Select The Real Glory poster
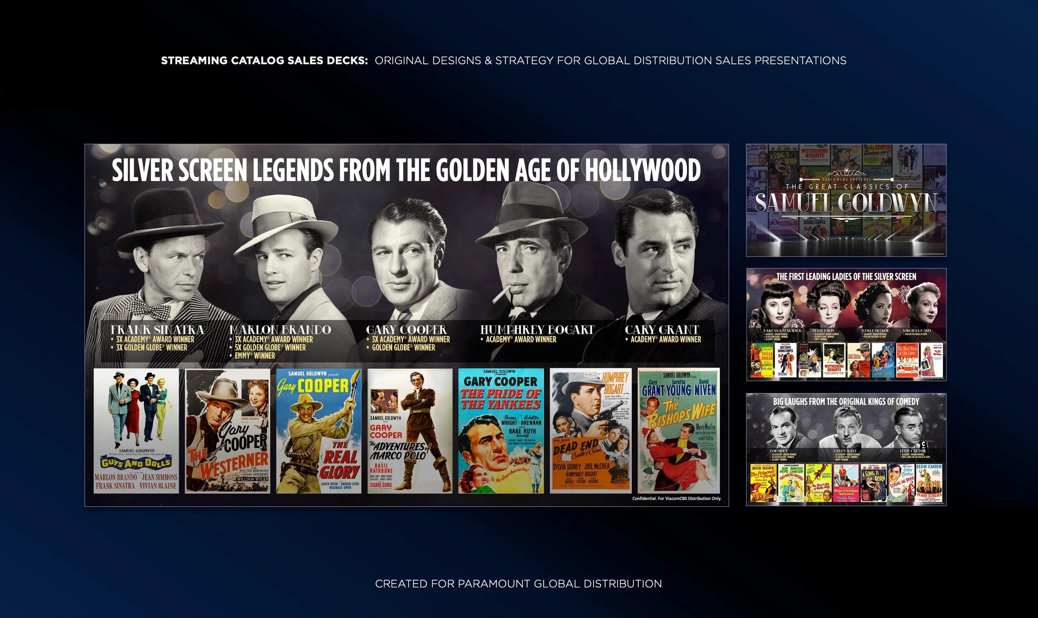 click(x=318, y=431)
